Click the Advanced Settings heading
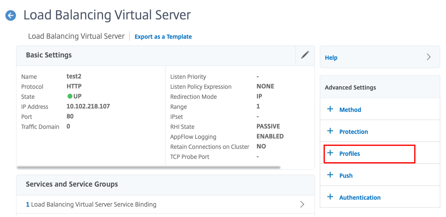The image size is (446, 217). [x=350, y=88]
